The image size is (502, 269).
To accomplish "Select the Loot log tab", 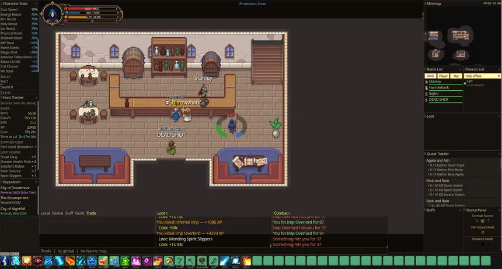I will point(161,213).
